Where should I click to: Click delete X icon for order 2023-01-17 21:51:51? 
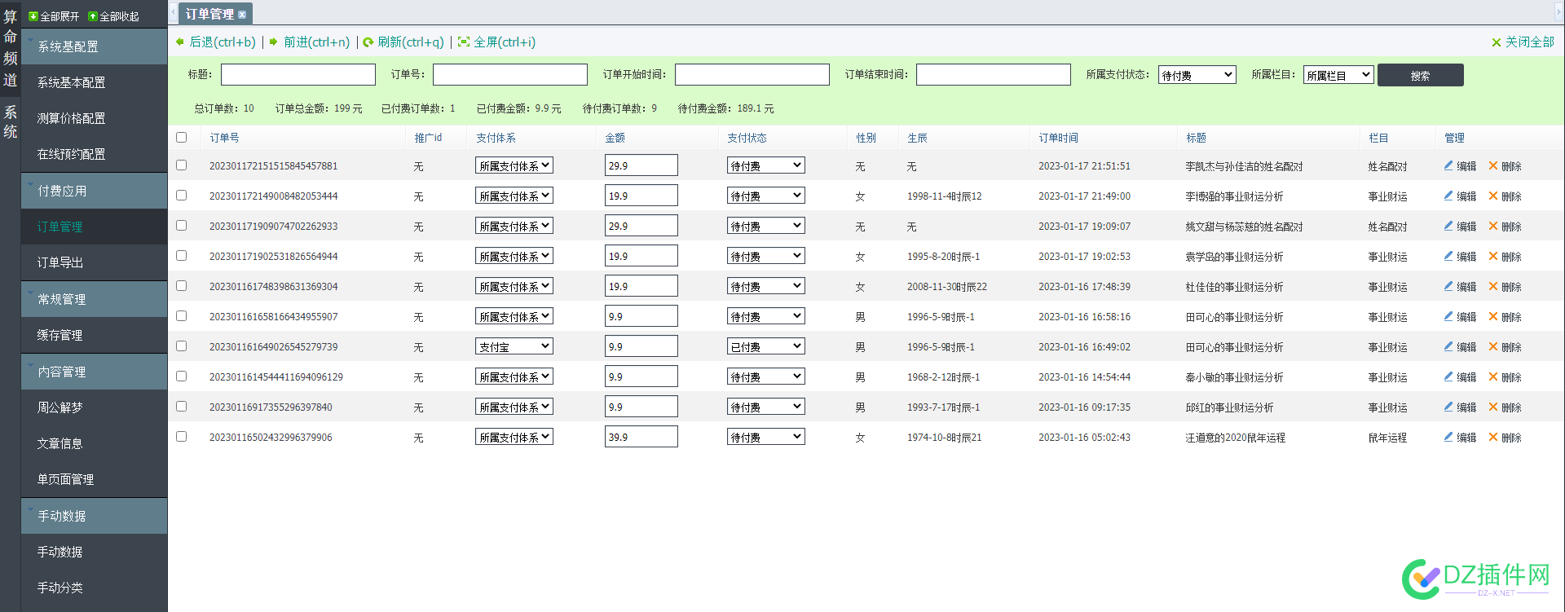[1493, 165]
